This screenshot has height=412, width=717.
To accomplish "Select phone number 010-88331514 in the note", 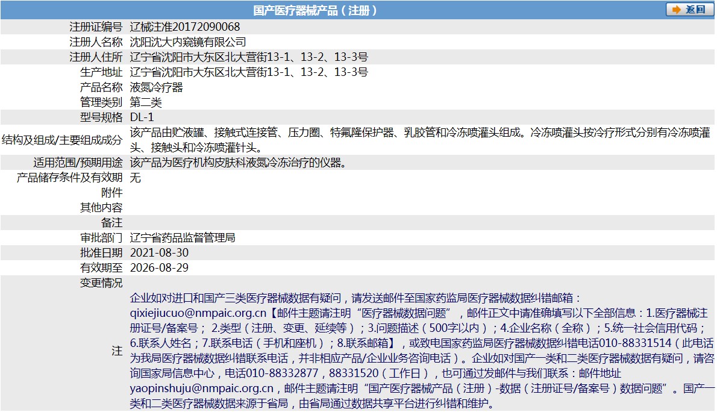I will (635, 343).
